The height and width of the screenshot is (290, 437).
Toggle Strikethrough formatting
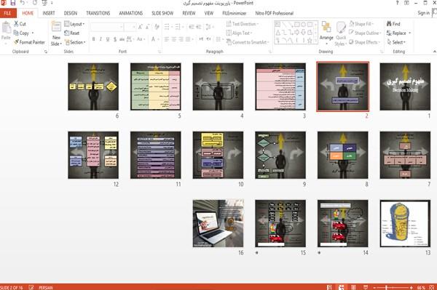point(122,39)
